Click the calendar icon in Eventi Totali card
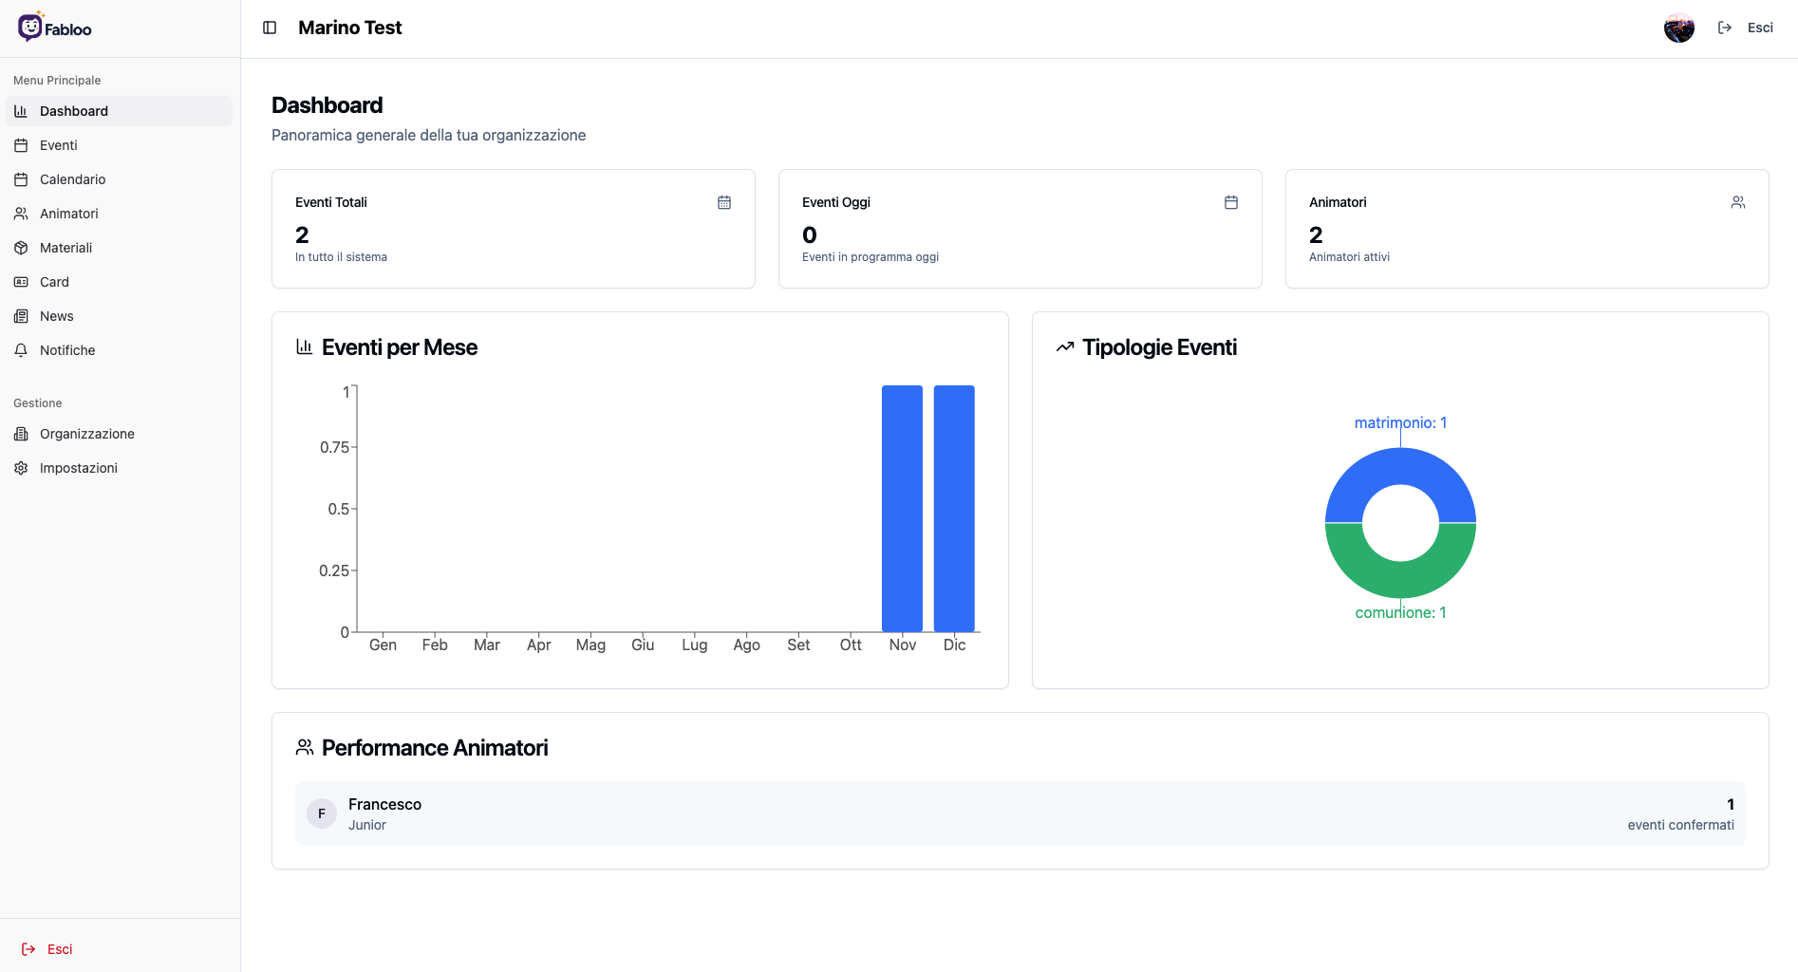Viewport: 1798px width, 972px height. point(724,202)
